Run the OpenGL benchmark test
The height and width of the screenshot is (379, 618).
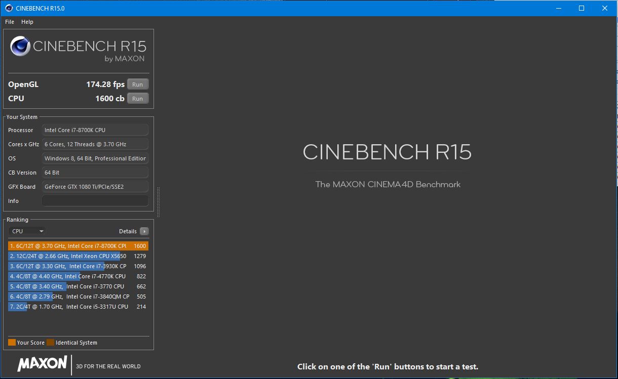tap(138, 85)
